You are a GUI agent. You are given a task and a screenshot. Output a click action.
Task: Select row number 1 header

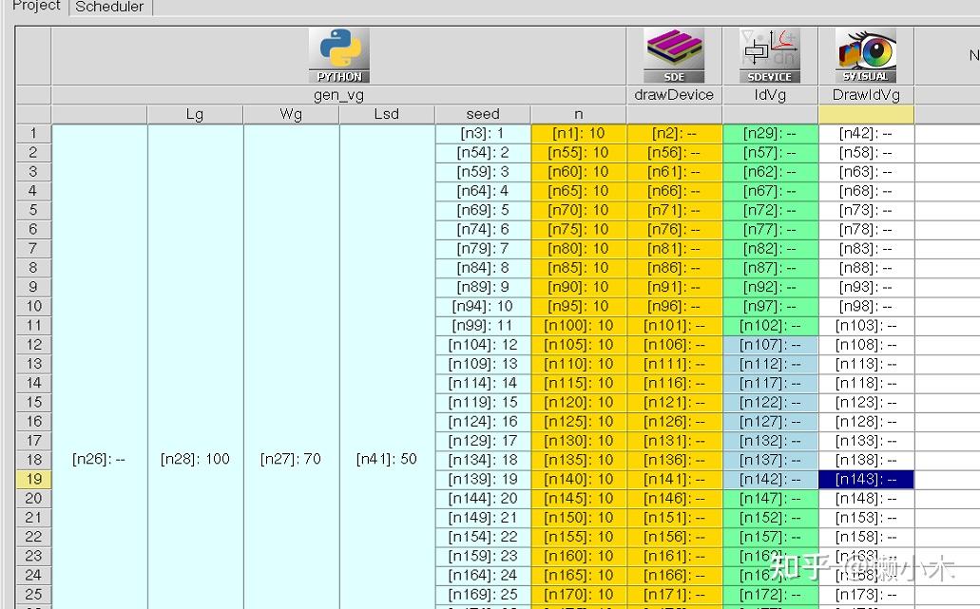pyautogui.click(x=33, y=134)
